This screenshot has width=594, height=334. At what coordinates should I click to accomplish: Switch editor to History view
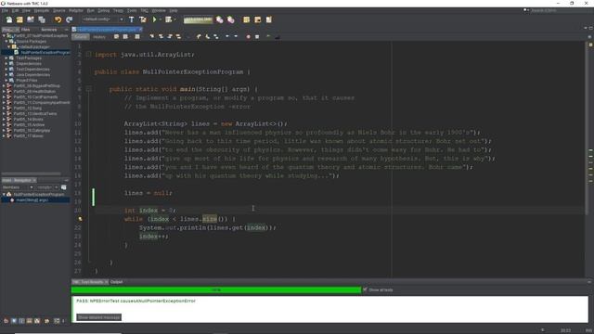(x=99, y=37)
